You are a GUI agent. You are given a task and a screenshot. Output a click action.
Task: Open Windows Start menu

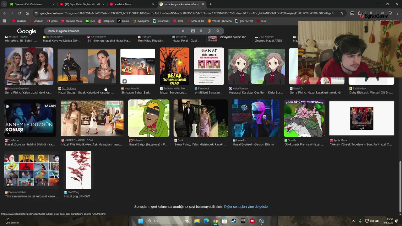141,221
